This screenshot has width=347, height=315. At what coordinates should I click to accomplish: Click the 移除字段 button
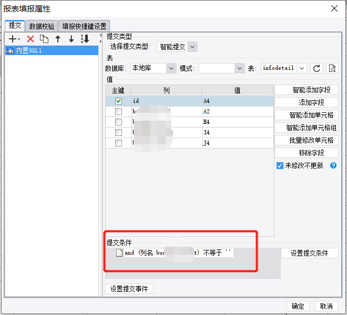(307, 153)
